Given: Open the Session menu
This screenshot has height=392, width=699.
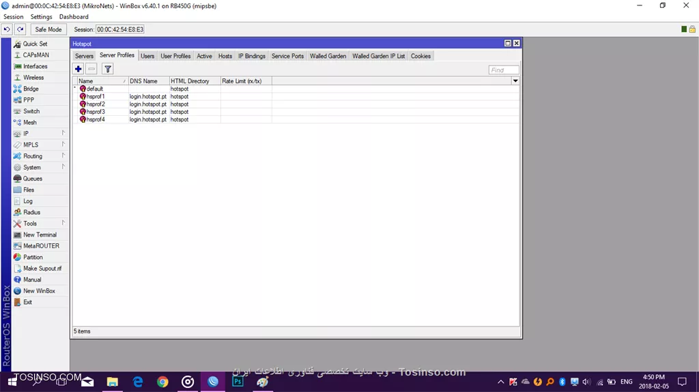Looking at the screenshot, I should point(14,16).
